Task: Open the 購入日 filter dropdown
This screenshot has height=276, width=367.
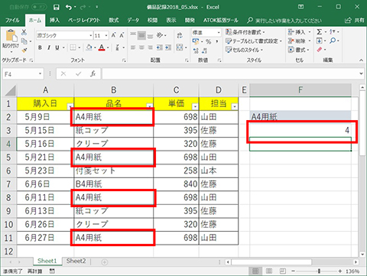Action: [70, 106]
